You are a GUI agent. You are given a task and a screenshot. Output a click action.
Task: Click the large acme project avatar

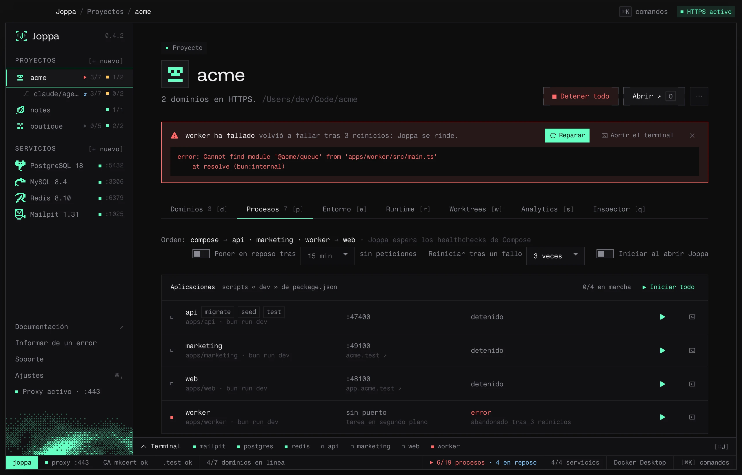pyautogui.click(x=175, y=74)
